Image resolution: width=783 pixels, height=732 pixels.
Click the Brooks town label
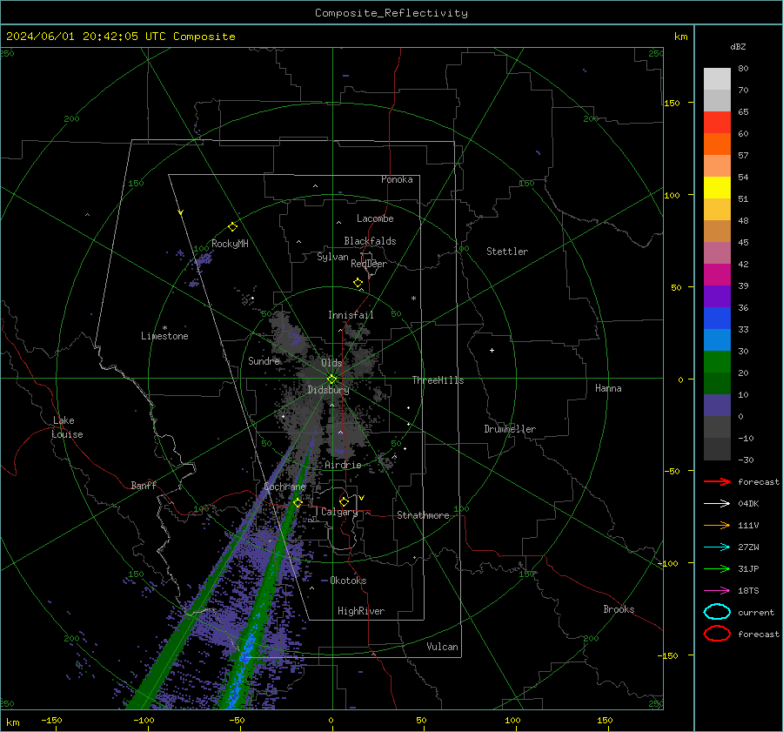coord(619,609)
